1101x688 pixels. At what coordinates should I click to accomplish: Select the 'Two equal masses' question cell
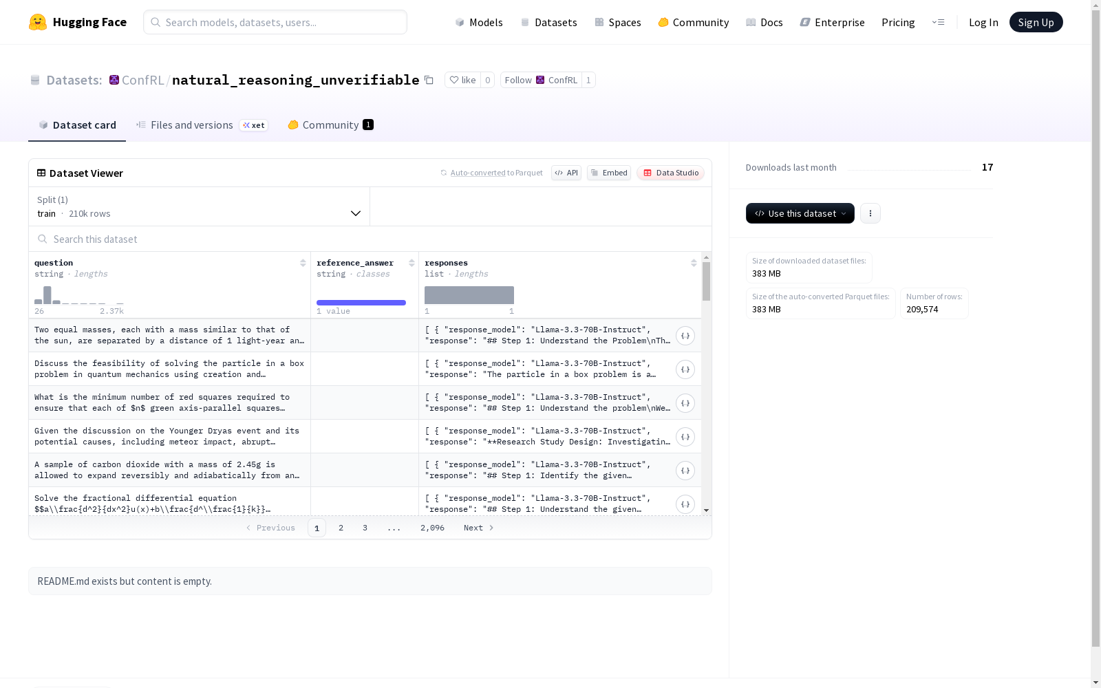(x=170, y=335)
